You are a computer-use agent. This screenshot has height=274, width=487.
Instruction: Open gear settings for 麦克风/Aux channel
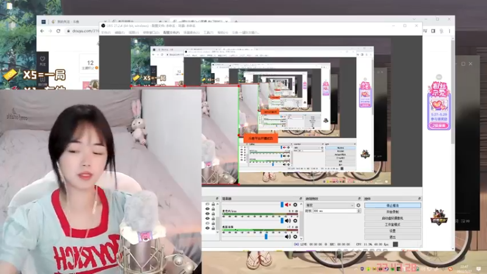(x=295, y=221)
